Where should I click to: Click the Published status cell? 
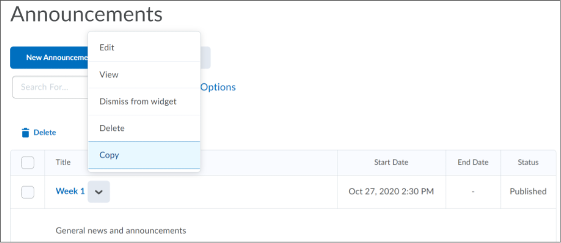click(x=528, y=192)
